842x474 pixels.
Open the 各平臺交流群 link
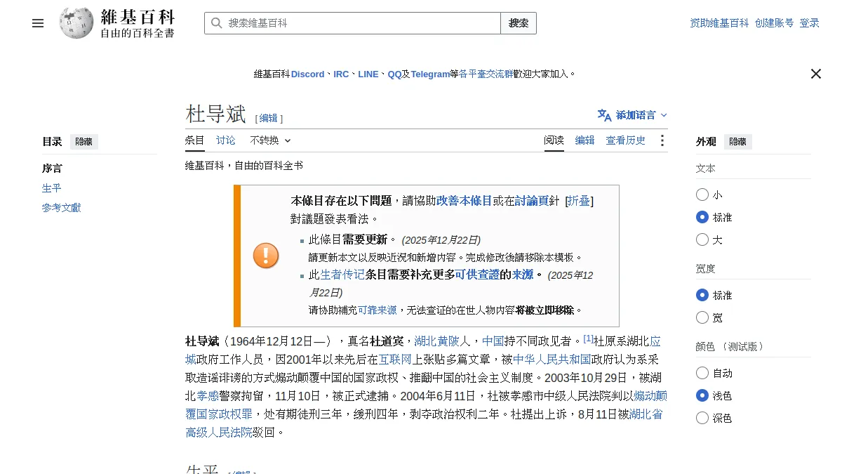[x=486, y=74]
